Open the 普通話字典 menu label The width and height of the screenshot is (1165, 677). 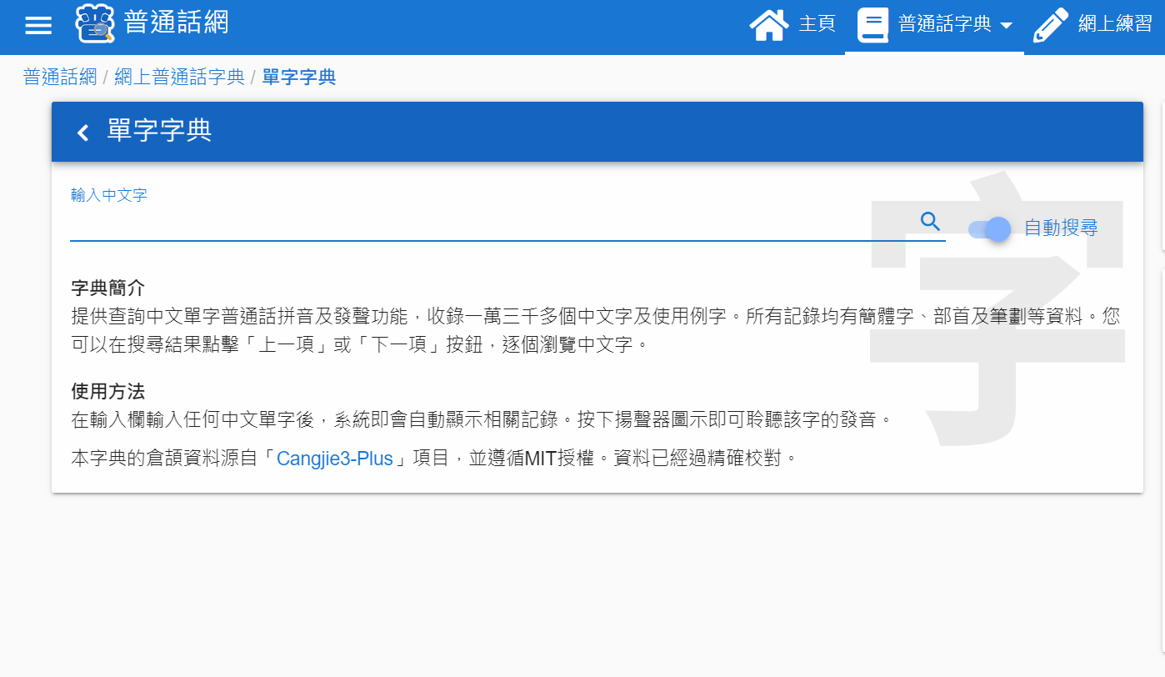[x=945, y=23]
